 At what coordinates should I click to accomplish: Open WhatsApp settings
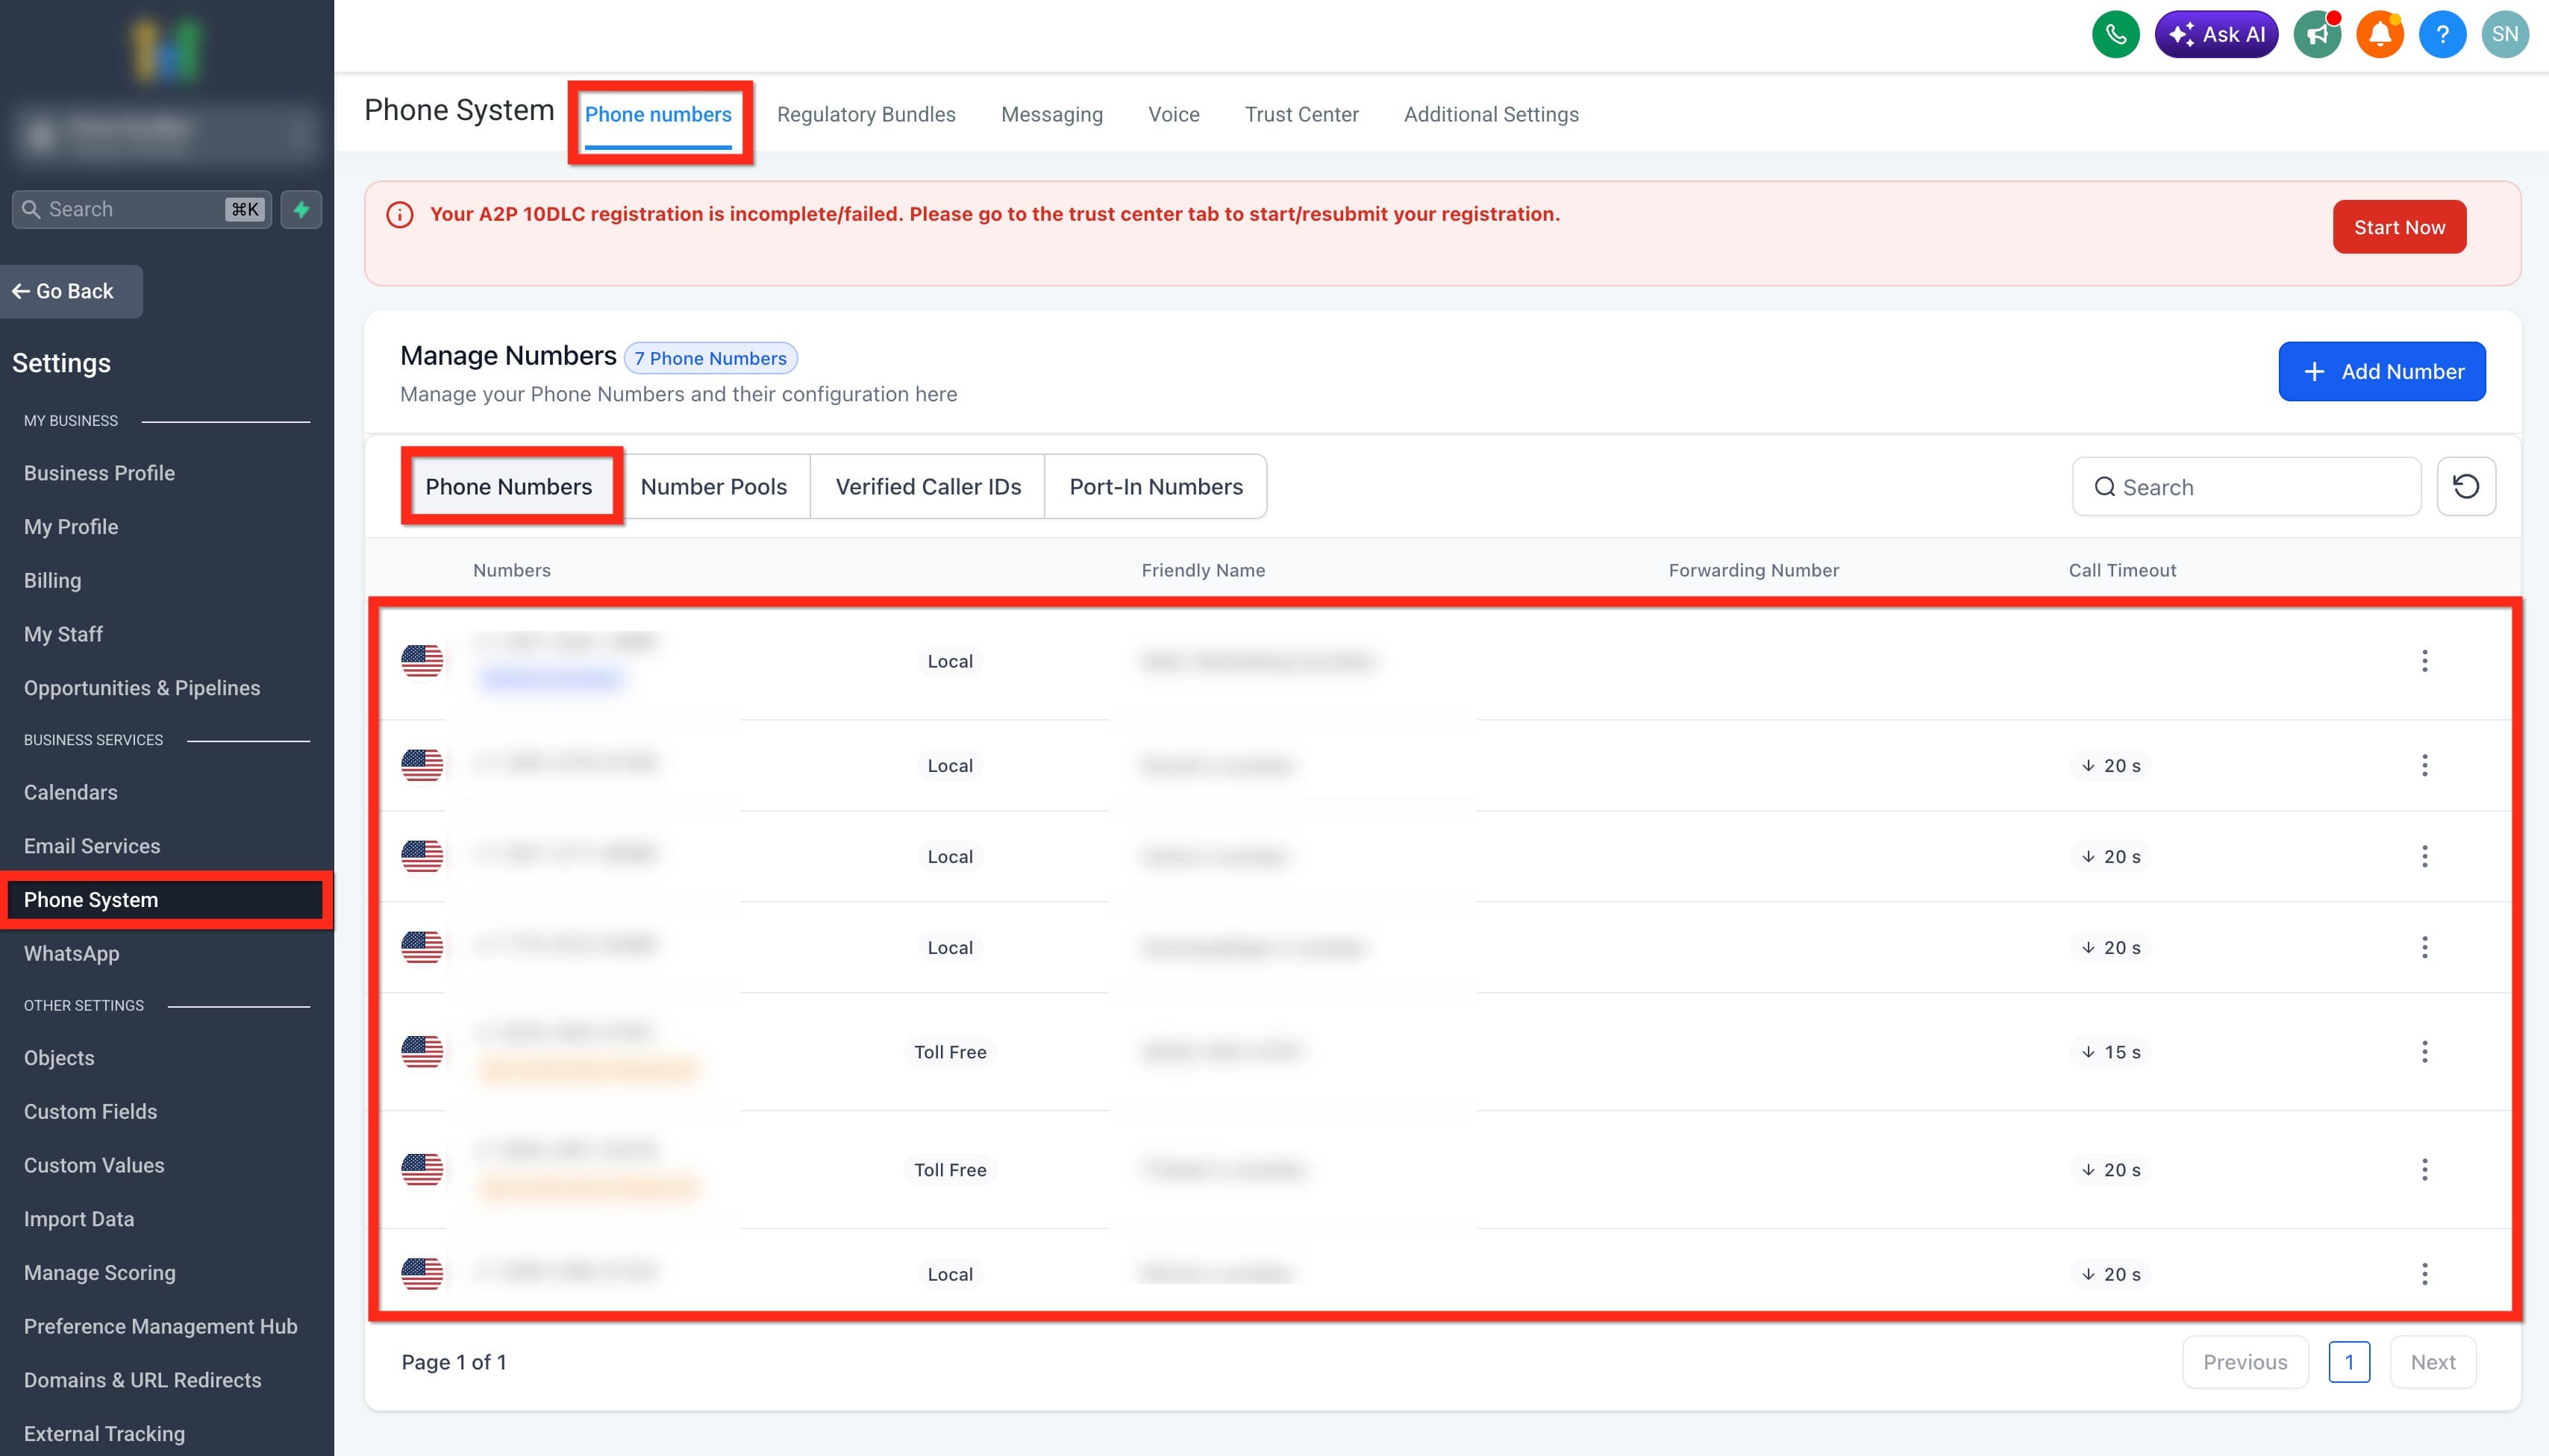71,954
